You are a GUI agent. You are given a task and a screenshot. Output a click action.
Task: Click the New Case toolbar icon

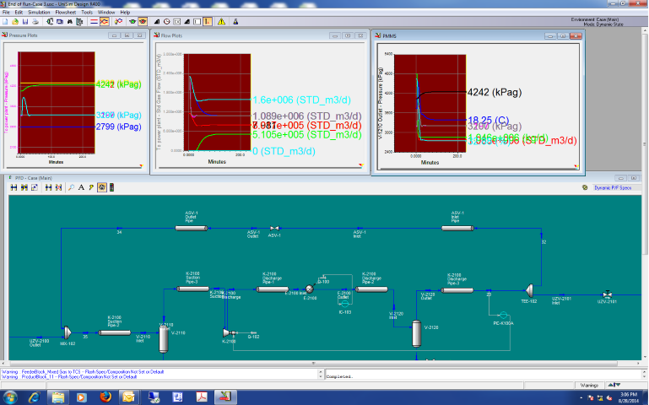coord(6,21)
